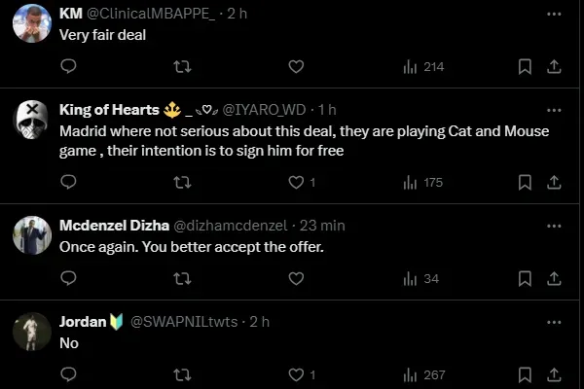Reply to KM's "Very fair deal" tweet

(x=68, y=66)
